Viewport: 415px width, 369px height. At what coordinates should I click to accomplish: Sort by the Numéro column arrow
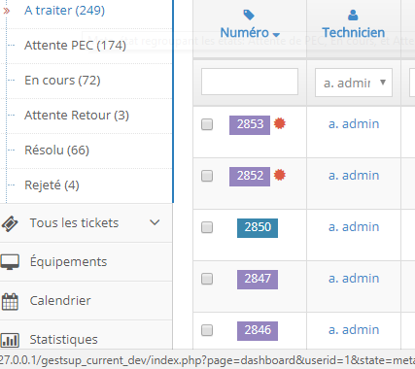[x=276, y=34]
